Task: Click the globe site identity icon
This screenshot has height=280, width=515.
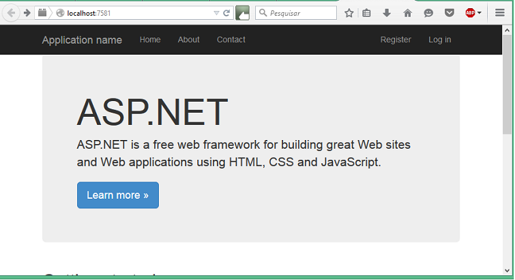Action: tap(60, 13)
